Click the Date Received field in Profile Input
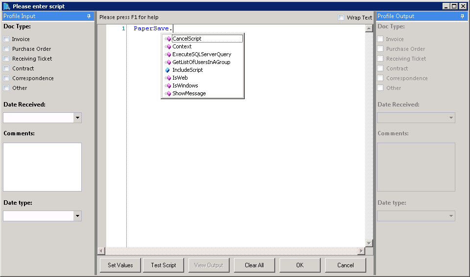The image size is (470, 277). [x=38, y=118]
